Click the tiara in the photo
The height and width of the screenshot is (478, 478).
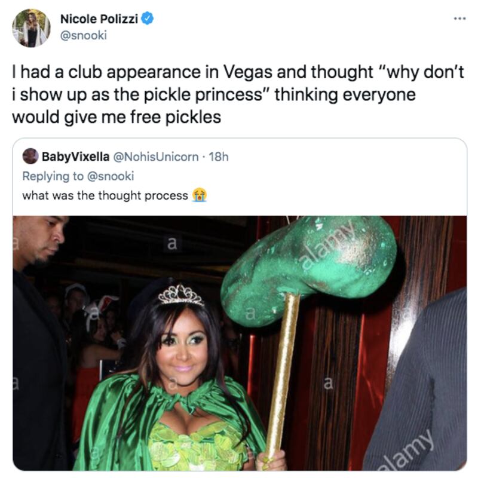tap(180, 294)
